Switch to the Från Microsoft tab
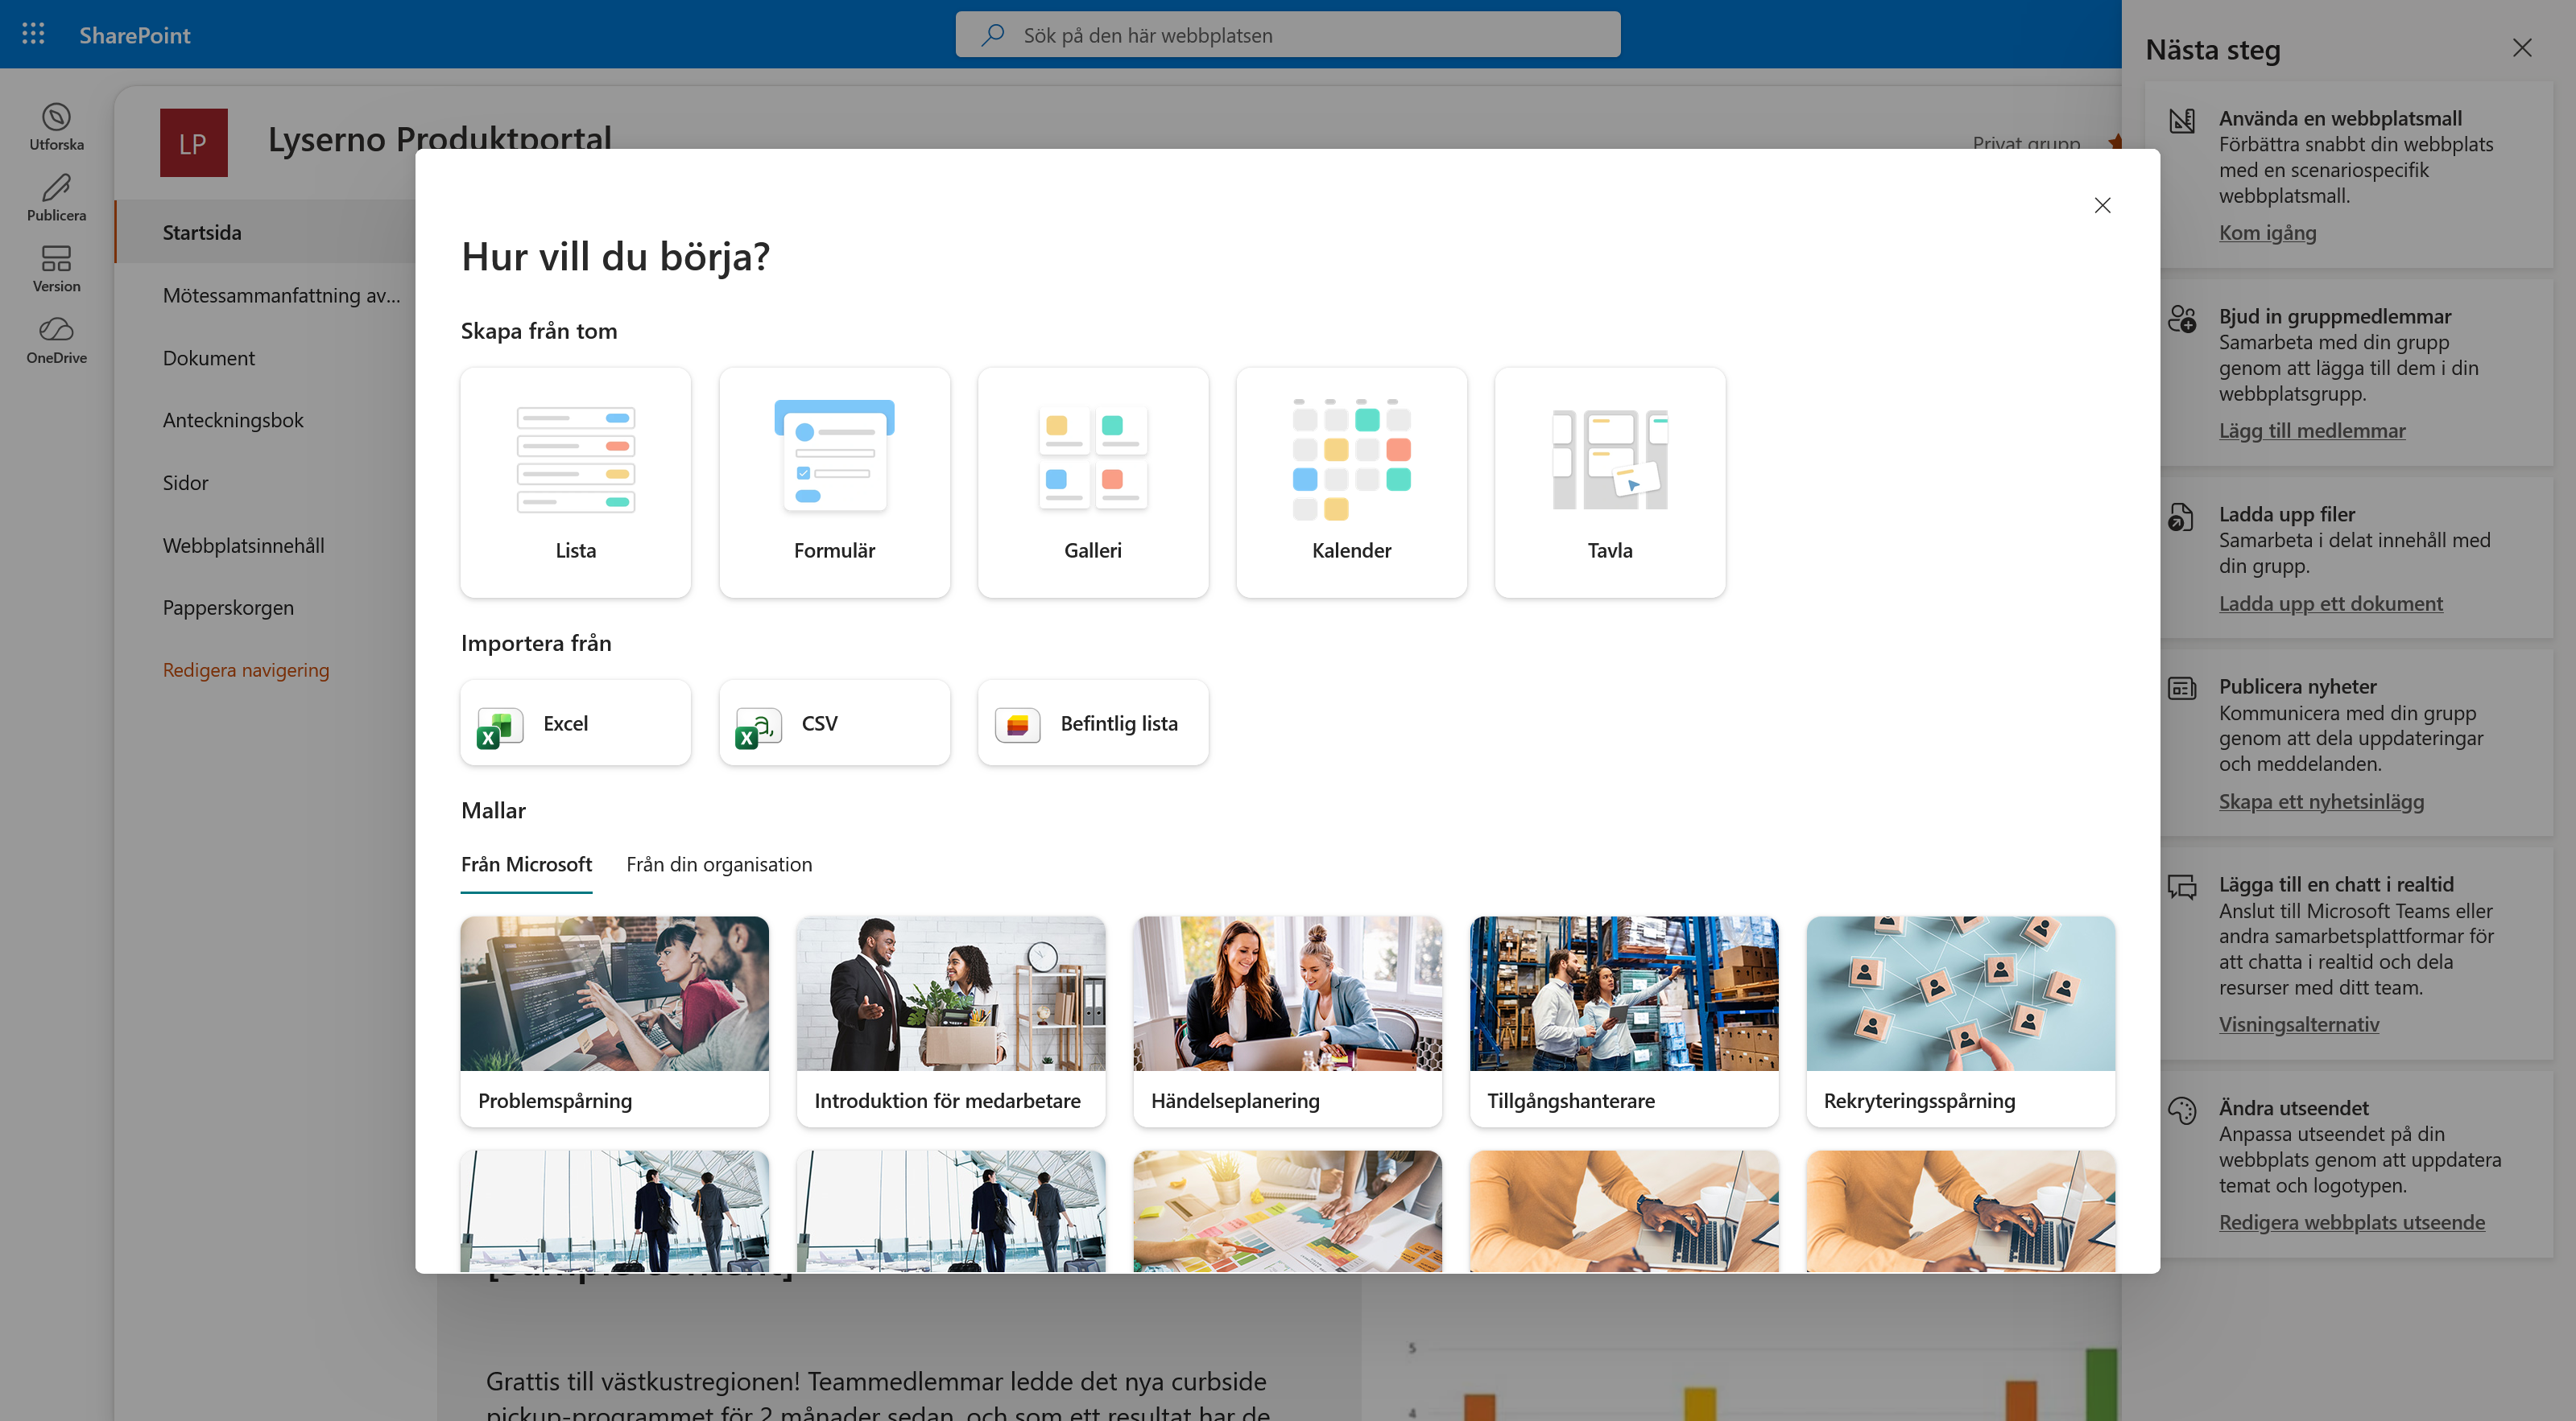2576x1421 pixels. tap(526, 864)
